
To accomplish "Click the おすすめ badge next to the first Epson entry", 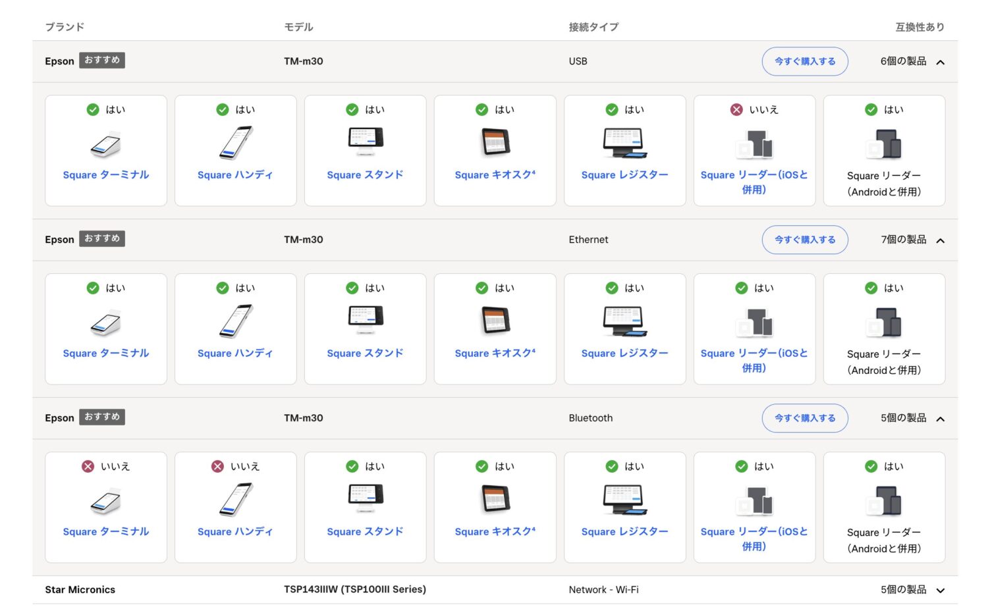I will (x=101, y=60).
